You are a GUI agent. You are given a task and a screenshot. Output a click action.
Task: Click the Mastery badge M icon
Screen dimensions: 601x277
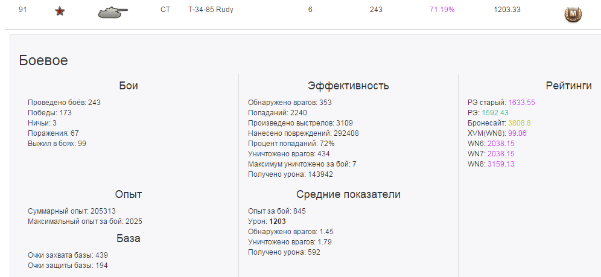coord(573,14)
